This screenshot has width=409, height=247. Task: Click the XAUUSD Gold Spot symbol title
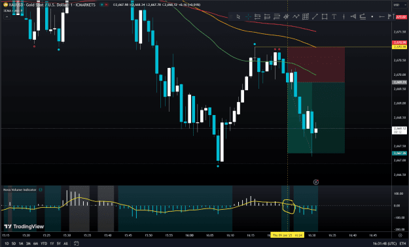click(x=52, y=5)
